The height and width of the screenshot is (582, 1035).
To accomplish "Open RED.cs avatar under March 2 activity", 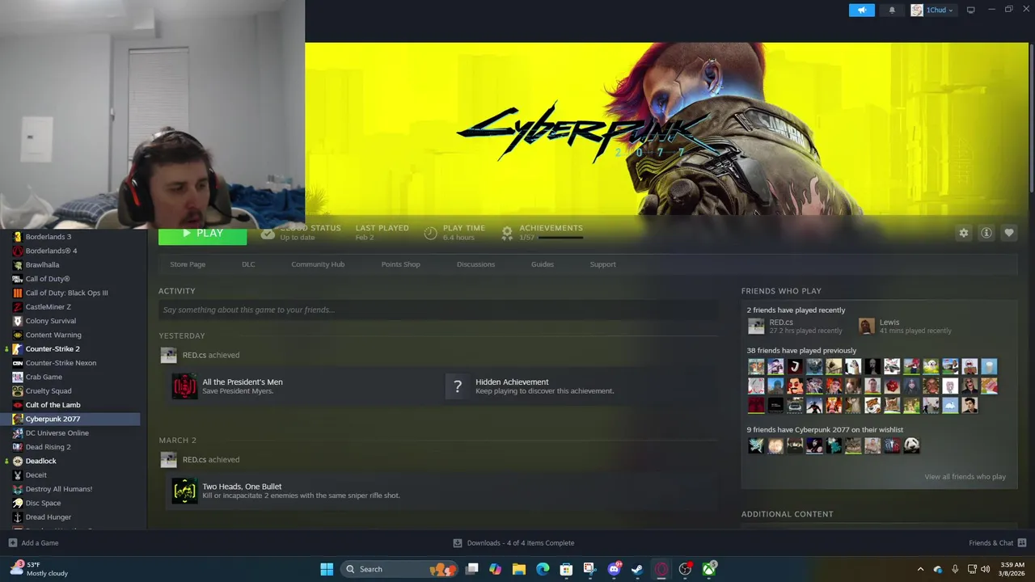I will (168, 460).
